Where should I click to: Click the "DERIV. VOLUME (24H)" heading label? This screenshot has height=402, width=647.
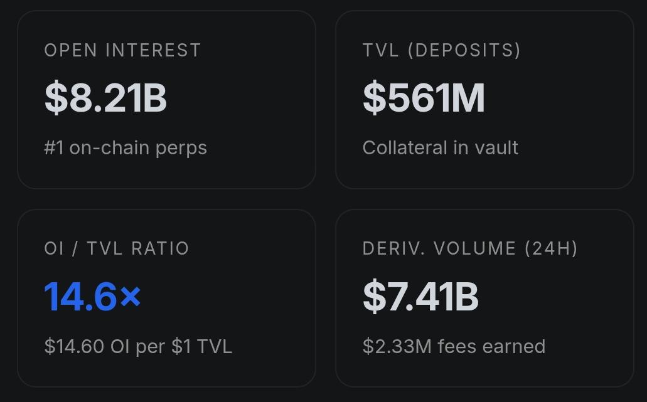click(x=469, y=248)
